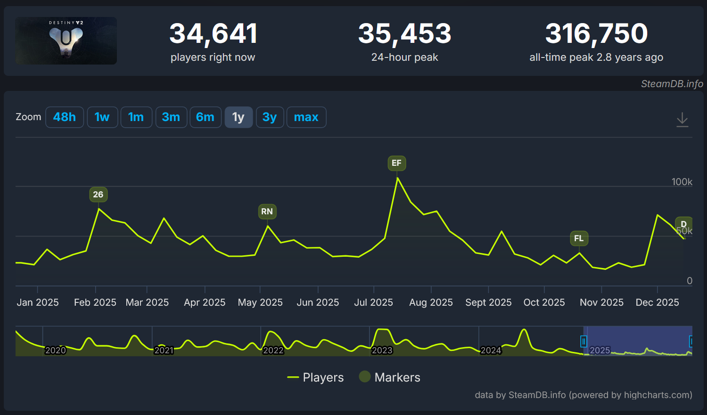Toggle the Players series in legend

[x=315, y=377]
